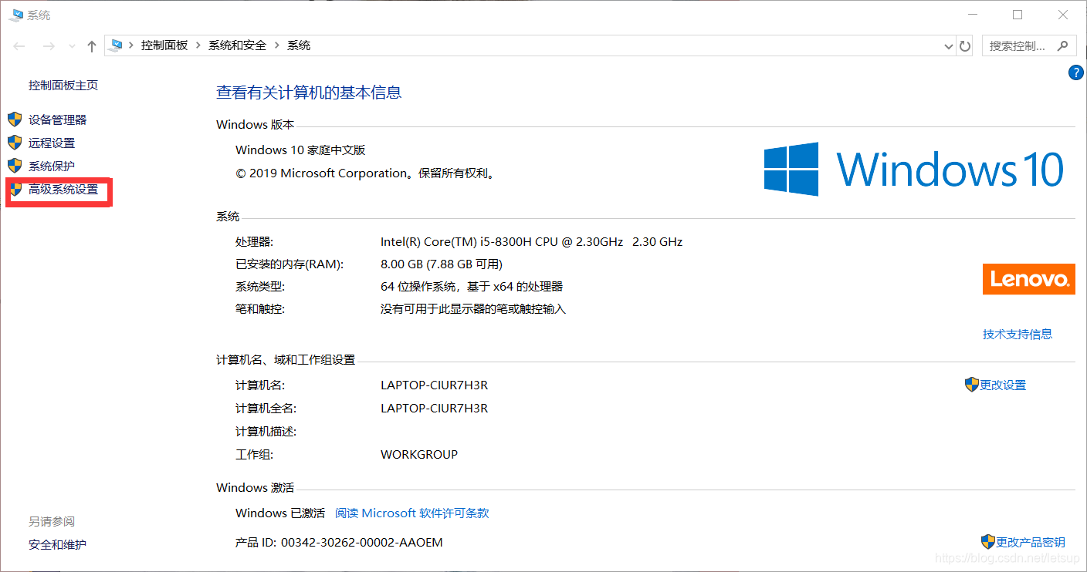Click shield icon beside 更改设置

tap(972, 384)
